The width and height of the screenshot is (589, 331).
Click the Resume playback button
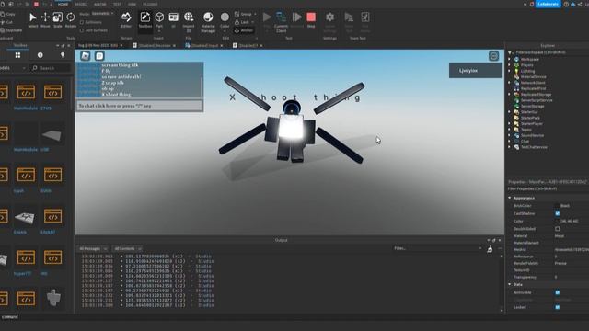[x=296, y=17]
